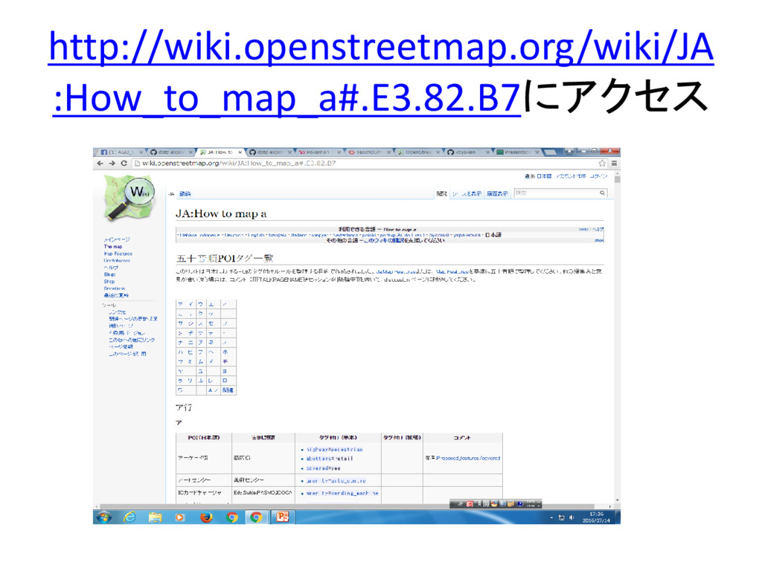Click the browser back arrow

[x=100, y=164]
